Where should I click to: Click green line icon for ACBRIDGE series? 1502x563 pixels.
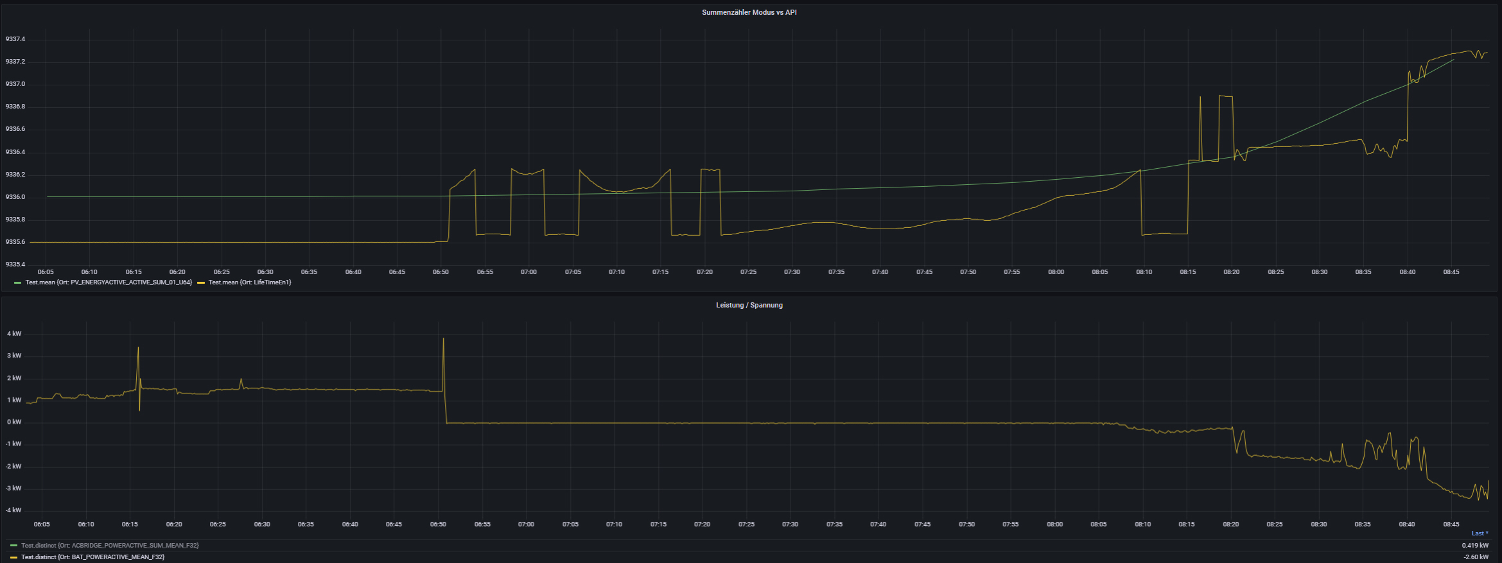pos(13,546)
